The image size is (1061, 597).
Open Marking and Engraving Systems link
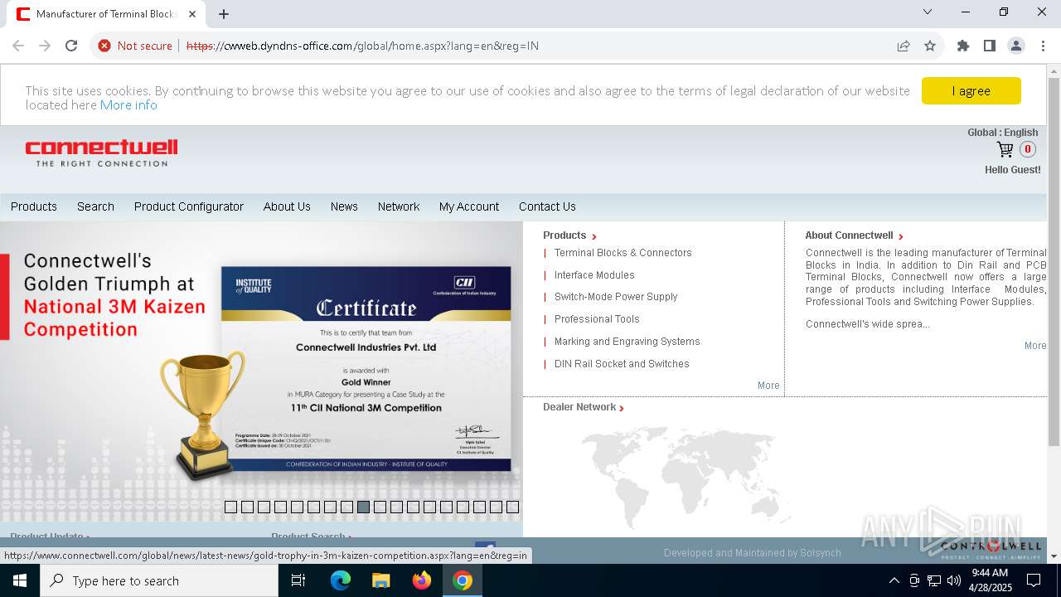click(627, 342)
